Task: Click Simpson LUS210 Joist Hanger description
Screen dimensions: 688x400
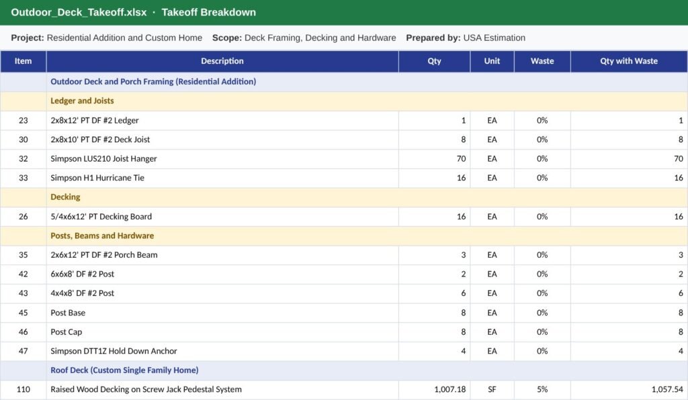Action: 222,159
